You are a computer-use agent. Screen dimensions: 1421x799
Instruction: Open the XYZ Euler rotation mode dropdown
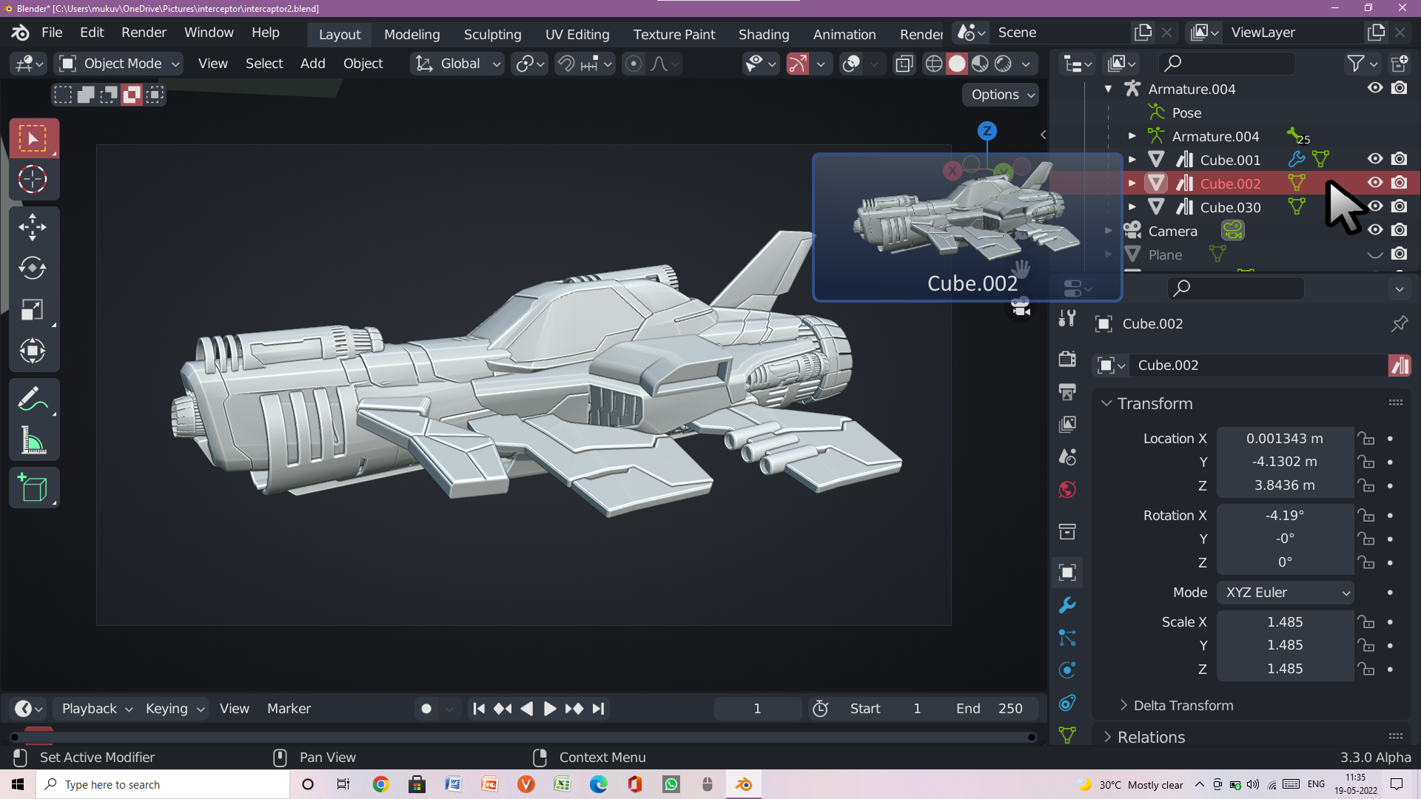click(1286, 593)
